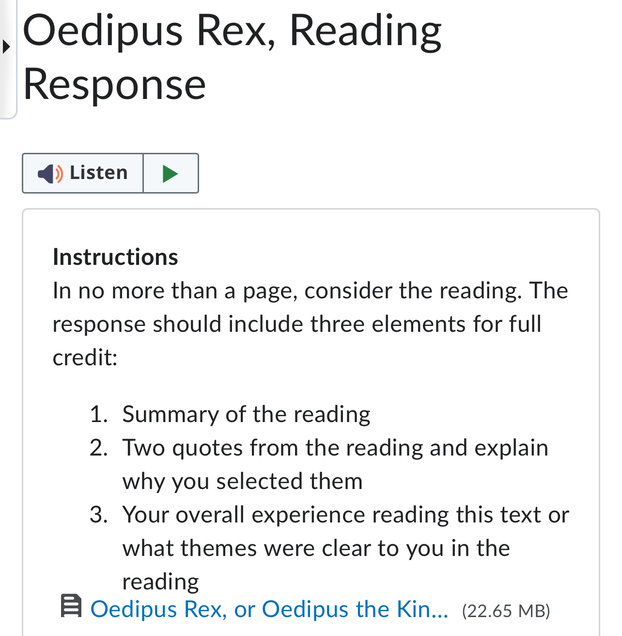Image resolution: width=622 pixels, height=636 pixels.
Task: Click list item Summary of the reading
Action: [x=246, y=415]
